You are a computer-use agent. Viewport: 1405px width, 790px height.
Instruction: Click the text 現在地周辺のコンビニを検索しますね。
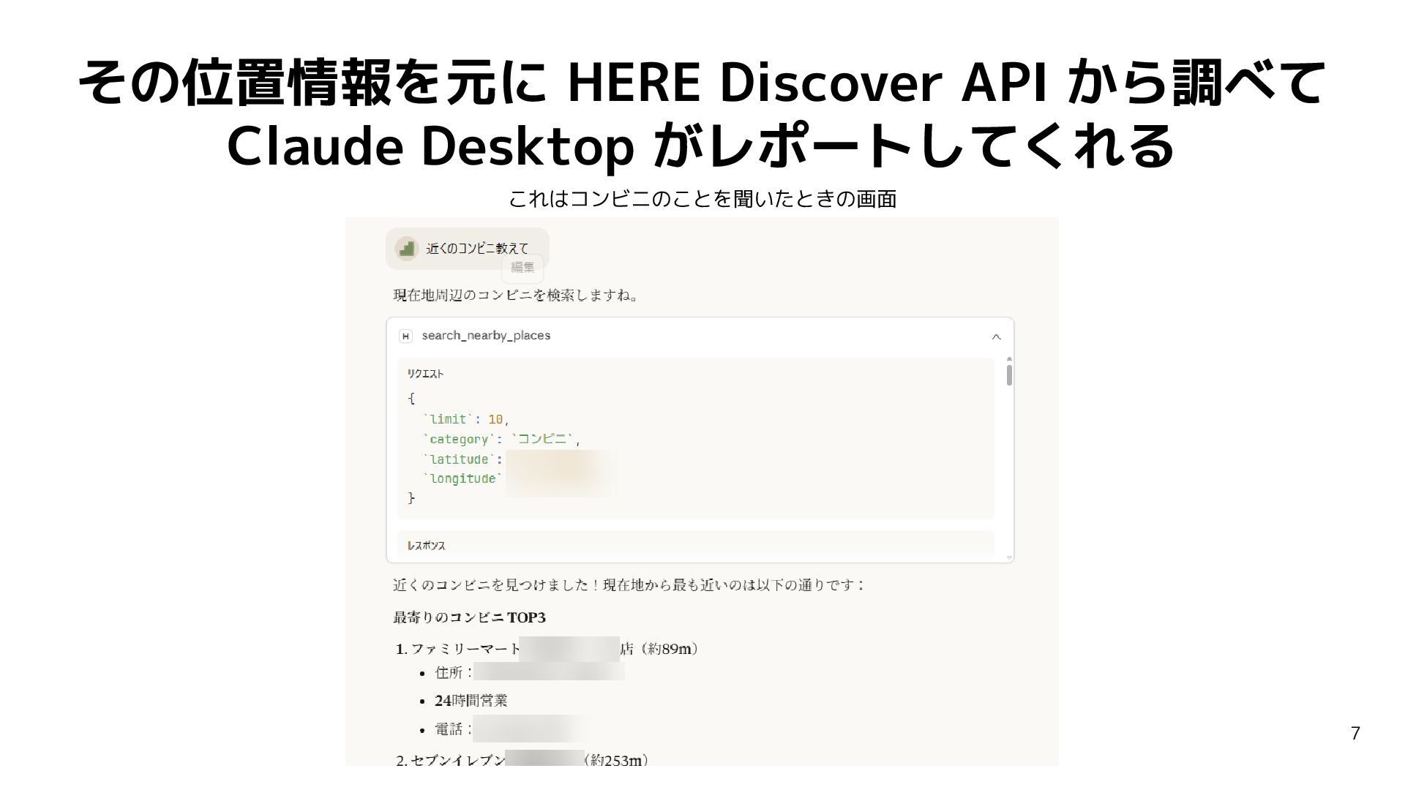point(518,296)
